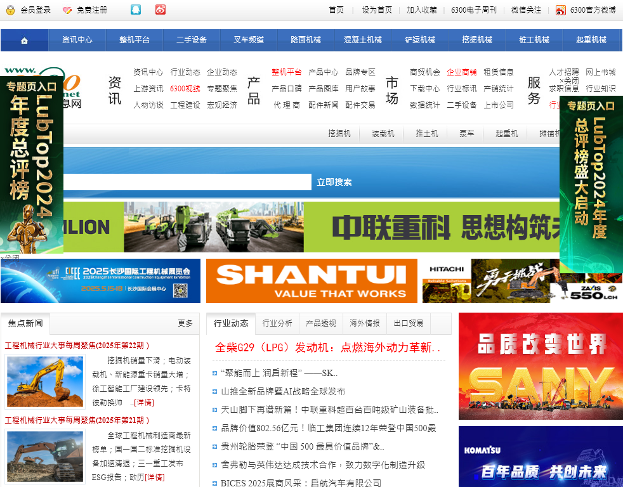
Task: Open 6300电子周刊 link
Action: (474, 10)
